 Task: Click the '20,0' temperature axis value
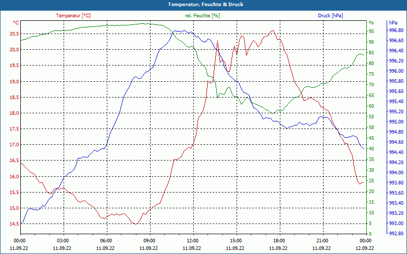tap(15, 49)
